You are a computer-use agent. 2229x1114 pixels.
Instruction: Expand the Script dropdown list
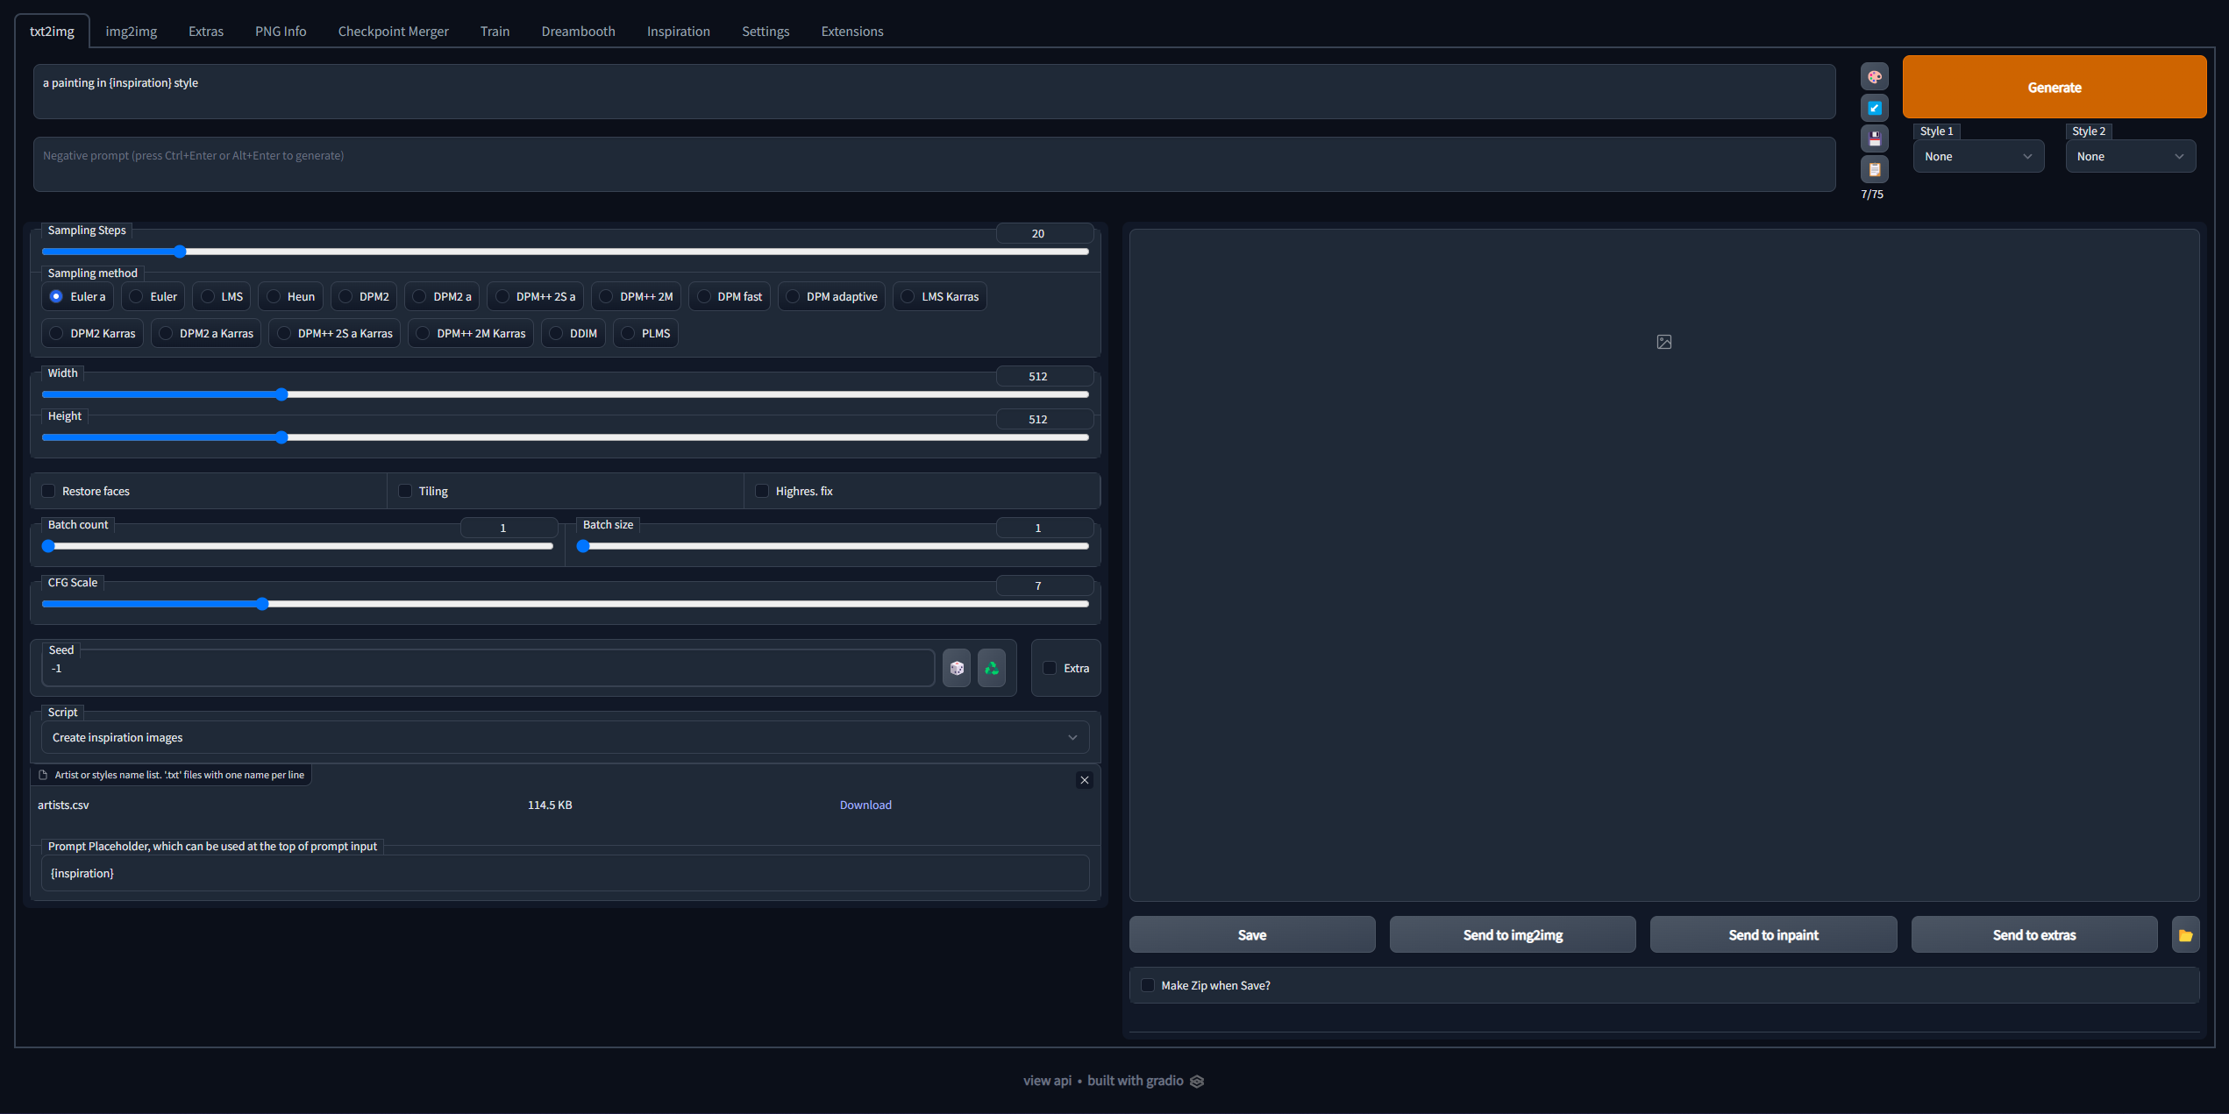(565, 737)
